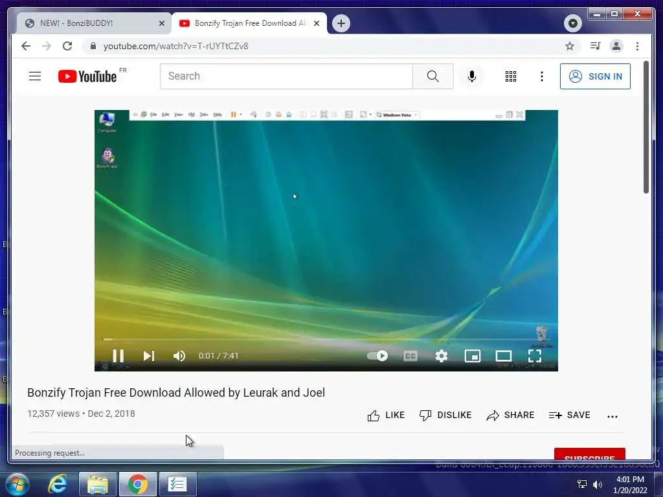Image resolution: width=663 pixels, height=497 pixels.
Task: Open the Chrome tab search dropdown
Action: coord(572,23)
